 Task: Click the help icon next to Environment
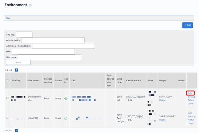pyautogui.click(x=30, y=5)
